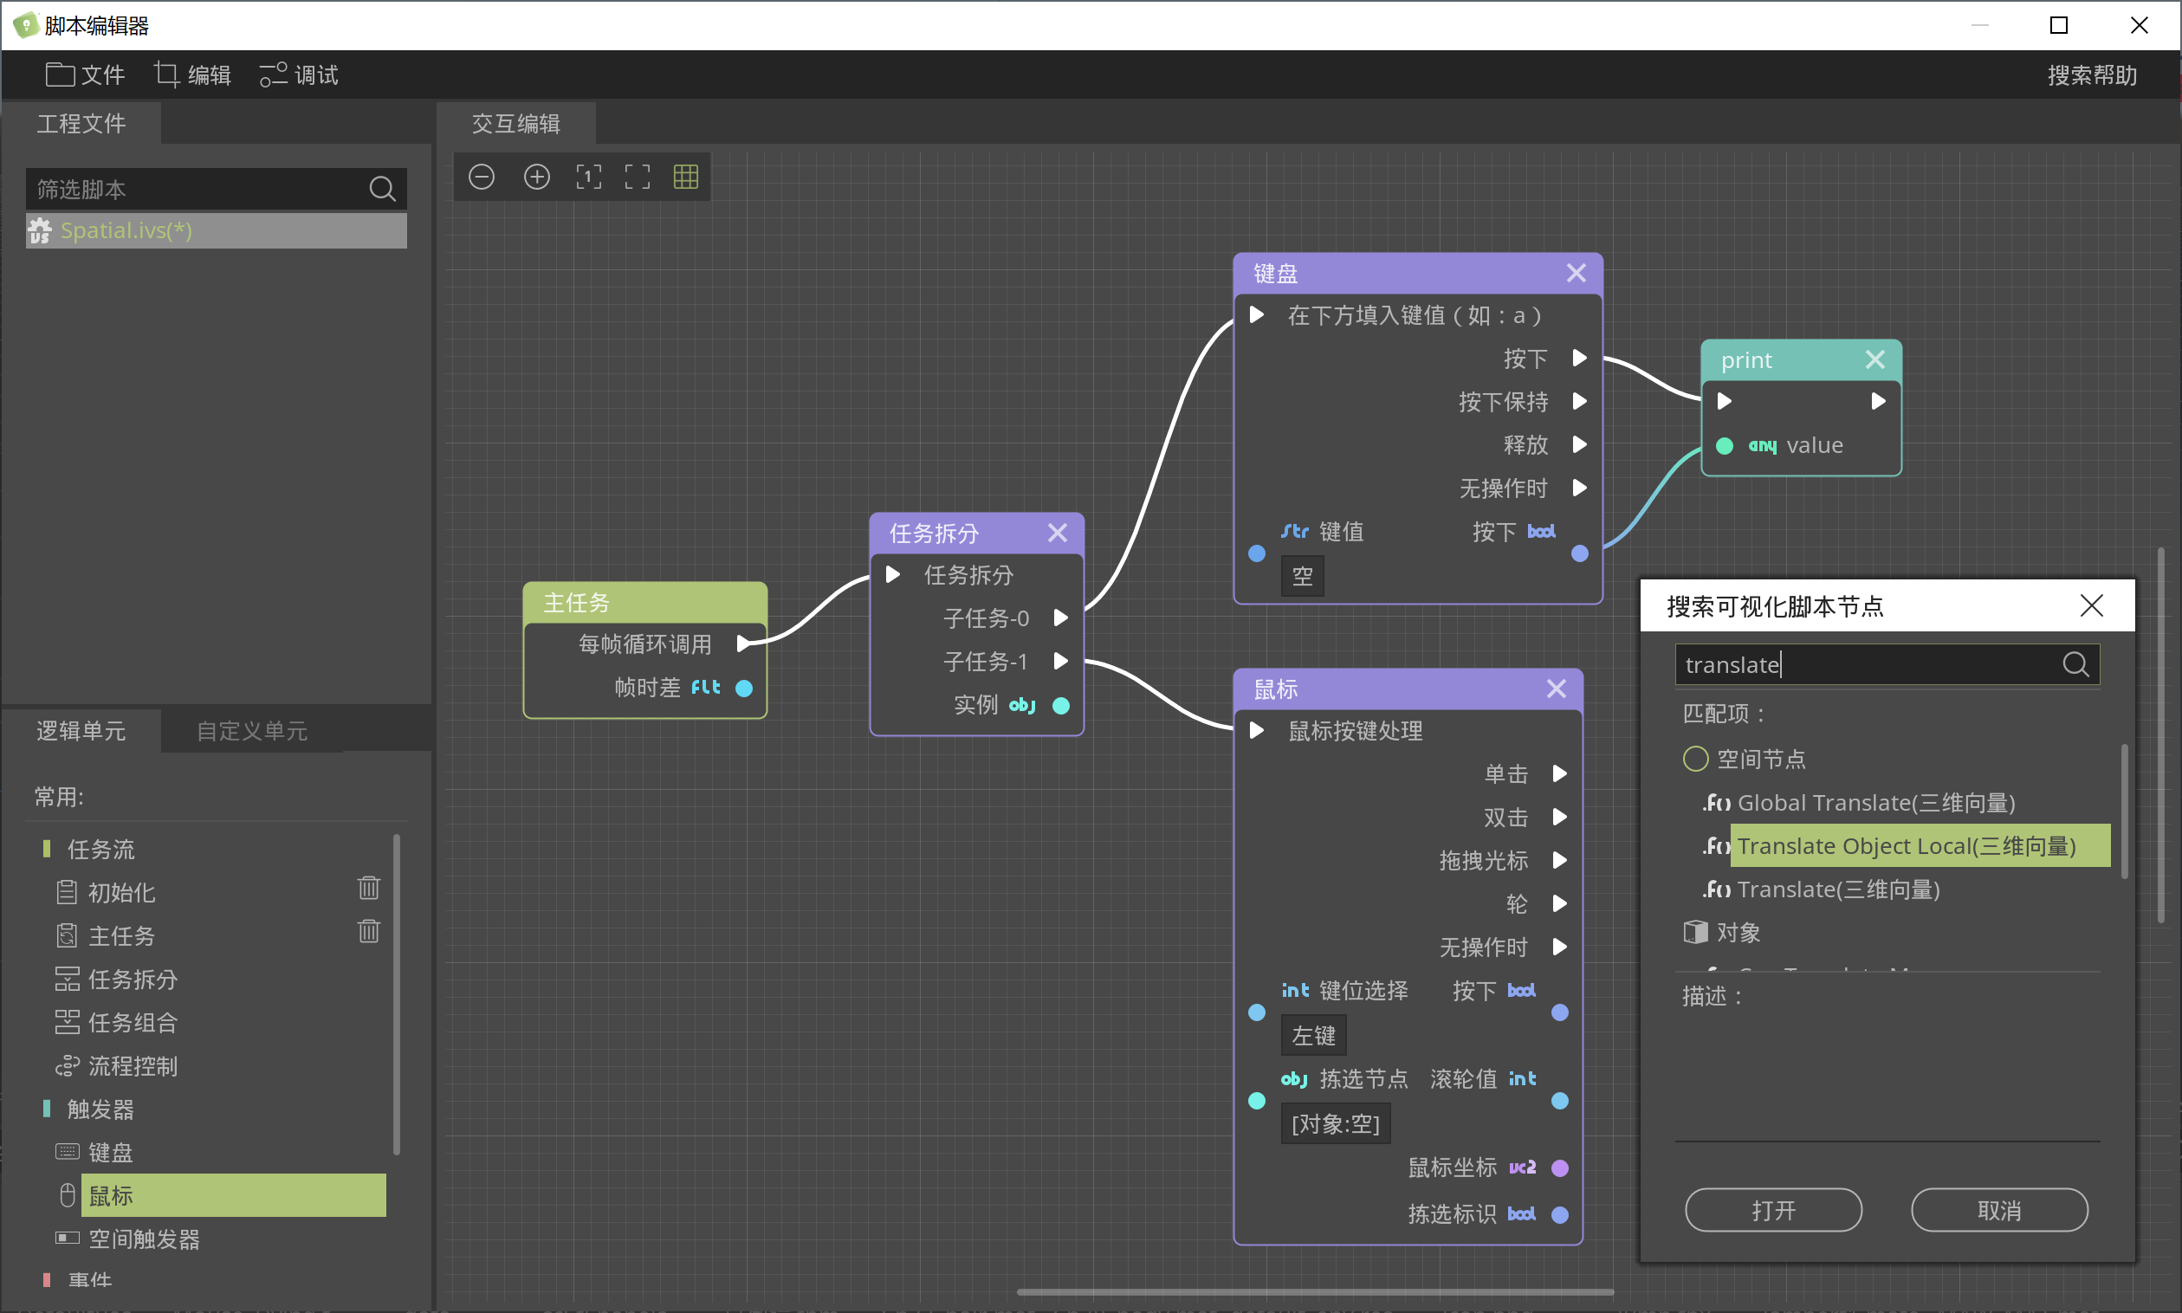The image size is (2182, 1313).
Task: Expand the 事件 category
Action: click(x=78, y=1280)
